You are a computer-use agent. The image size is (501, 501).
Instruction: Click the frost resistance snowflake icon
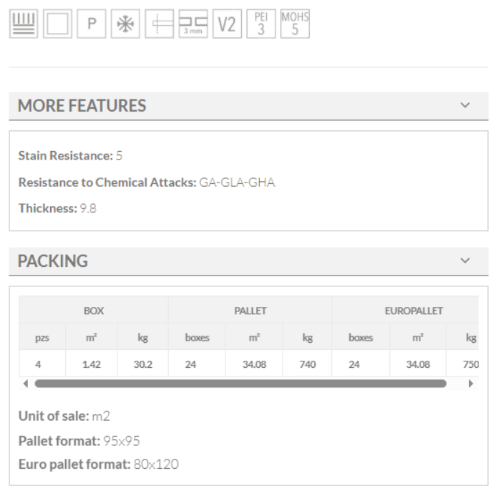coord(125,24)
